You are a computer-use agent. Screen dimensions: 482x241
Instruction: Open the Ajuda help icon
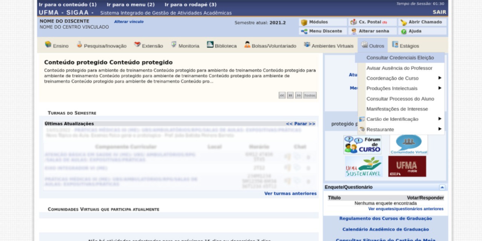(x=404, y=32)
